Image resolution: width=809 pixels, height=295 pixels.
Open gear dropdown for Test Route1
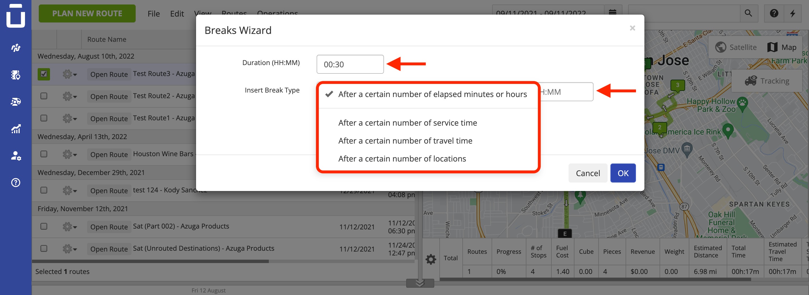point(69,119)
